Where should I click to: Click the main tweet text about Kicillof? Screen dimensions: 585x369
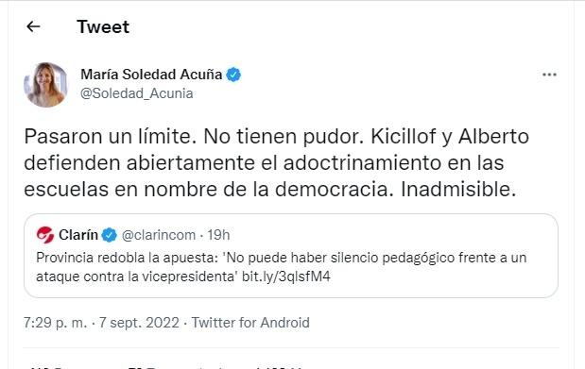[277, 163]
